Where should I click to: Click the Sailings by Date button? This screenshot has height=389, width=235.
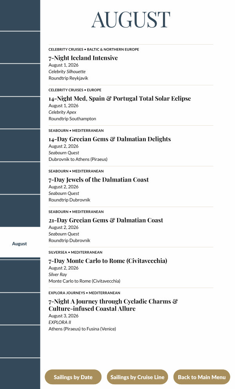click(x=73, y=377)
